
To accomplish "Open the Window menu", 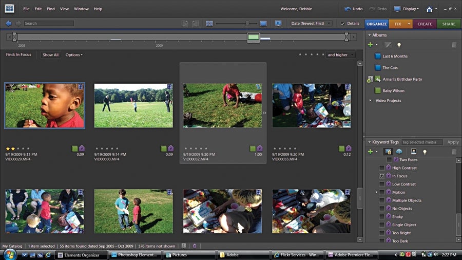I will coord(81,9).
